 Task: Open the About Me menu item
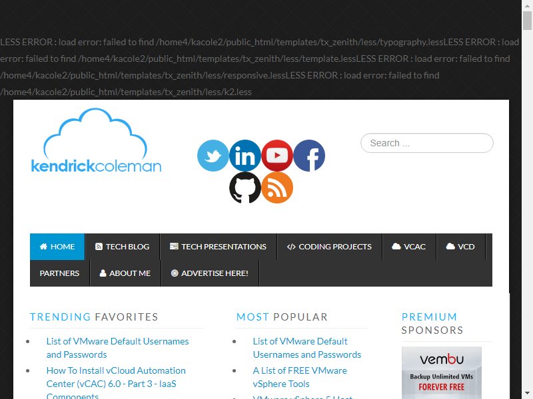point(125,273)
